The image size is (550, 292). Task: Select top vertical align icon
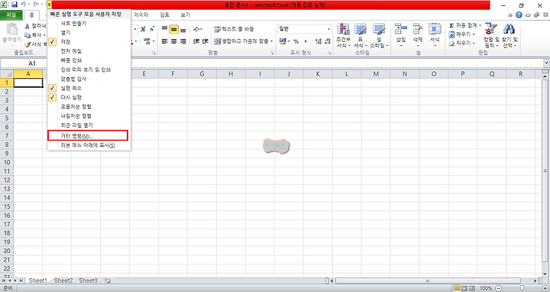point(164,29)
